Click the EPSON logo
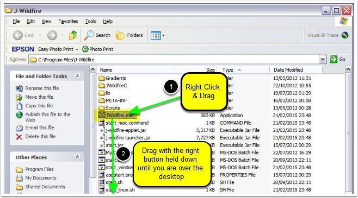 [23, 49]
